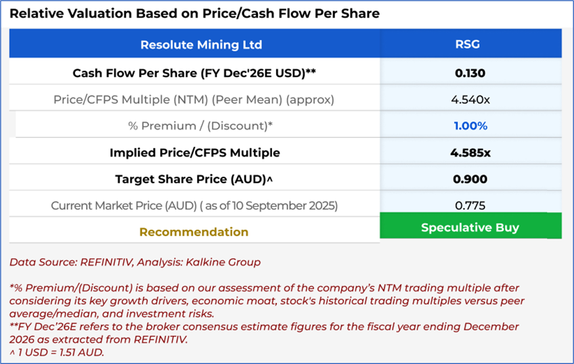Select the Cash Flow Per Share row label

[x=194, y=73]
